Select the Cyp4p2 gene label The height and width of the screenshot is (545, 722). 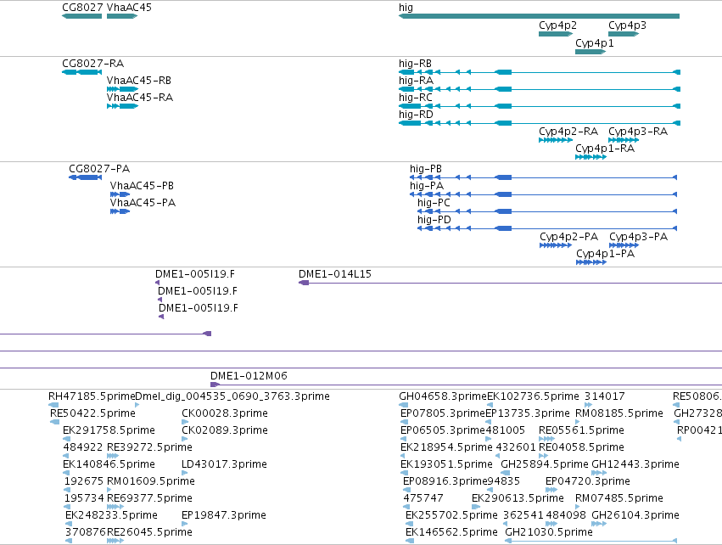click(x=557, y=25)
